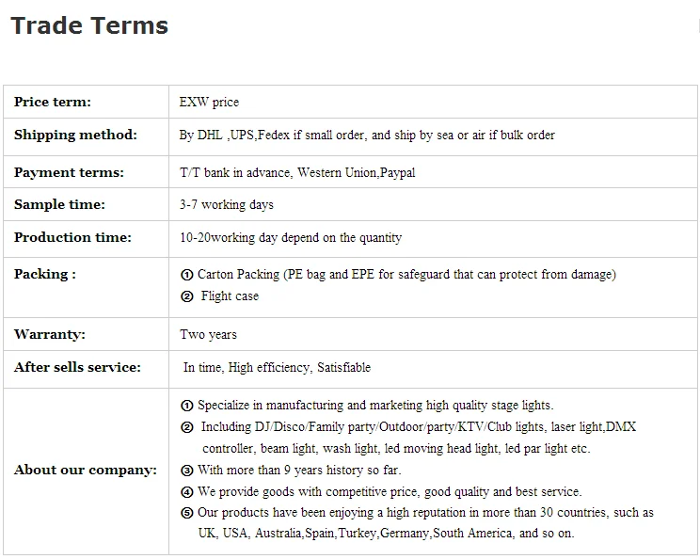Click the circled 4 bullet before We provide goods
The image size is (700, 559).
tap(186, 492)
